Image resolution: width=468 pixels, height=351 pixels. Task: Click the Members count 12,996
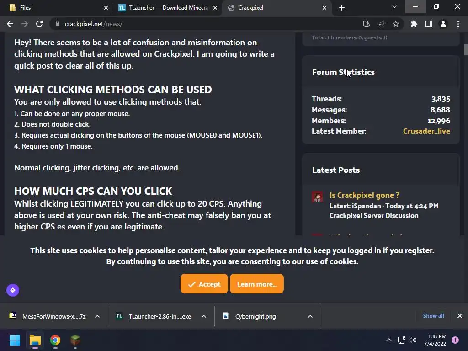[439, 121]
